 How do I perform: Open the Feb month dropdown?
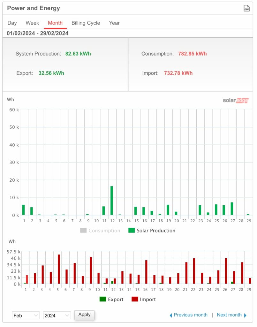[26, 315]
